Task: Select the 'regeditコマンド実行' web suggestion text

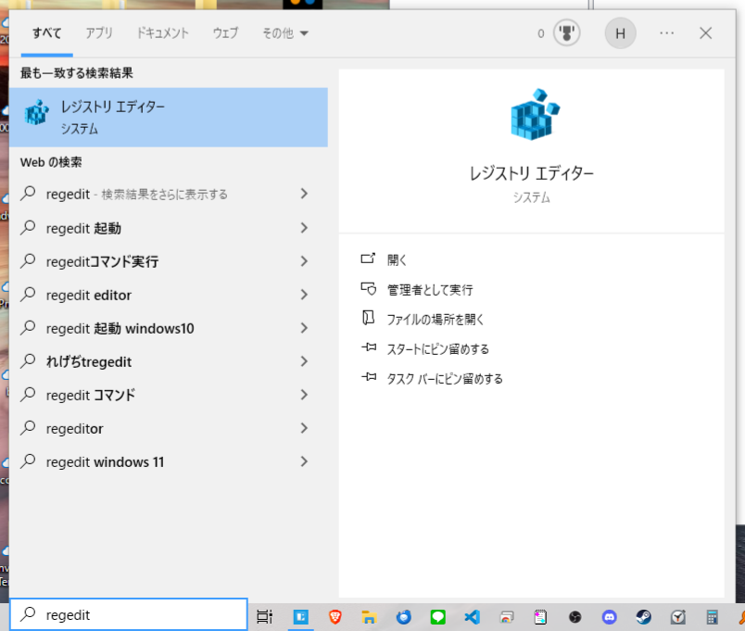Action: [x=103, y=262]
